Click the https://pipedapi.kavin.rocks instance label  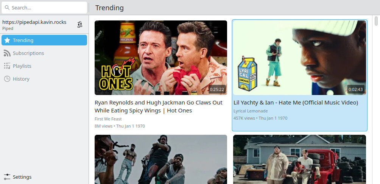tap(34, 22)
